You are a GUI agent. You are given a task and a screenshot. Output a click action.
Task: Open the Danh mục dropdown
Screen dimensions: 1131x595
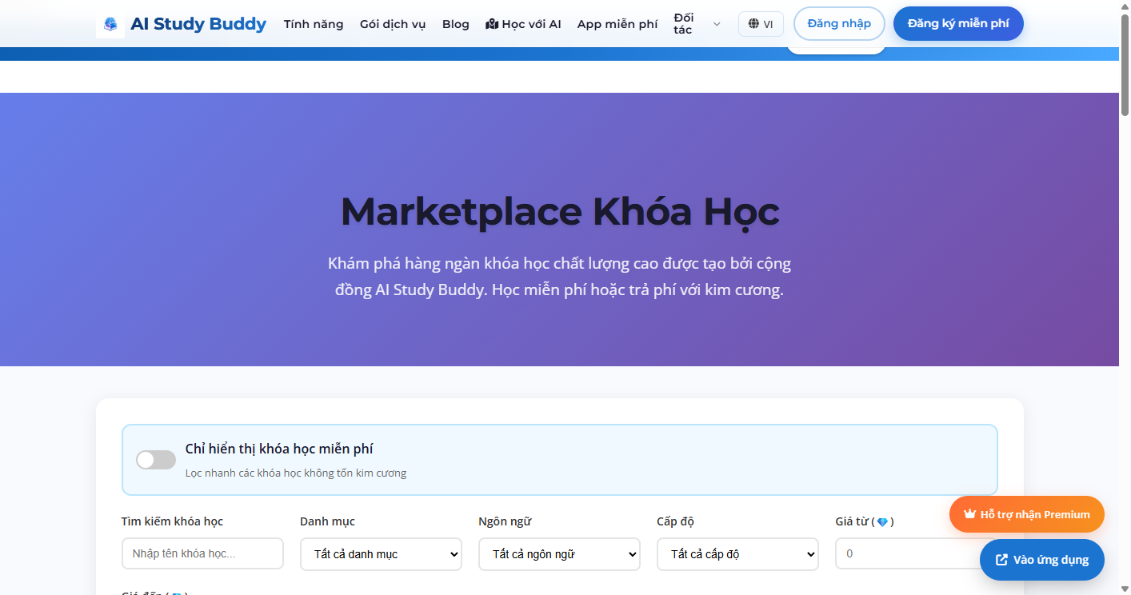381,554
